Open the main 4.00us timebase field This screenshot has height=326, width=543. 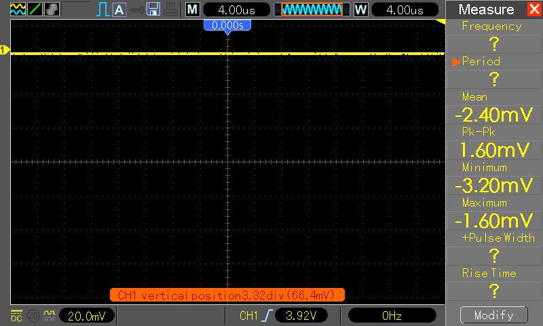coord(236,10)
